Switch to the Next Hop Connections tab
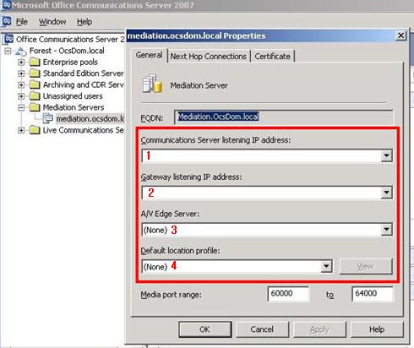414x348 pixels. pyautogui.click(x=209, y=57)
